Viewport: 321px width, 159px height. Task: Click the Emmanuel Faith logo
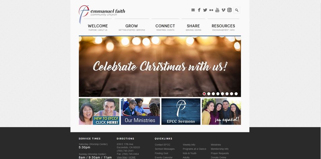pyautogui.click(x=102, y=13)
